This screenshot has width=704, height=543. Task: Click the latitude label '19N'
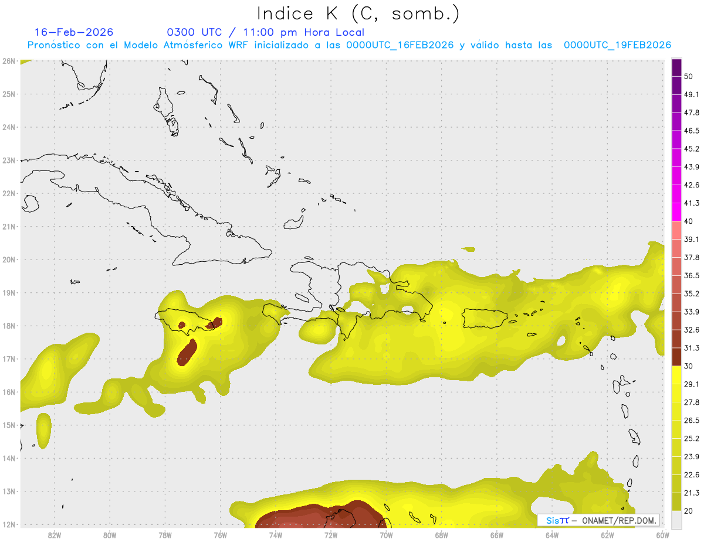(8, 292)
